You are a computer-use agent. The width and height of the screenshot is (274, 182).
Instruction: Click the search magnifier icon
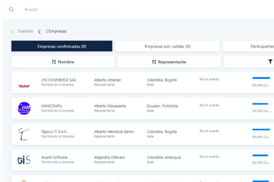click(11, 9)
